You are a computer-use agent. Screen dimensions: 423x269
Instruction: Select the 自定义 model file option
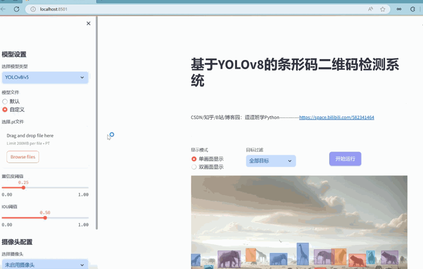click(5, 109)
